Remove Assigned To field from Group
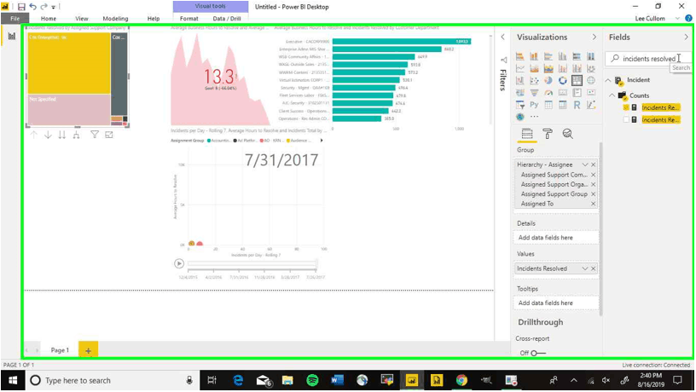This screenshot has width=696, height=392. 594,204
